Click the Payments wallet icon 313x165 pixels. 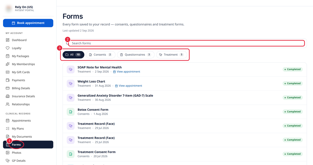8,80
